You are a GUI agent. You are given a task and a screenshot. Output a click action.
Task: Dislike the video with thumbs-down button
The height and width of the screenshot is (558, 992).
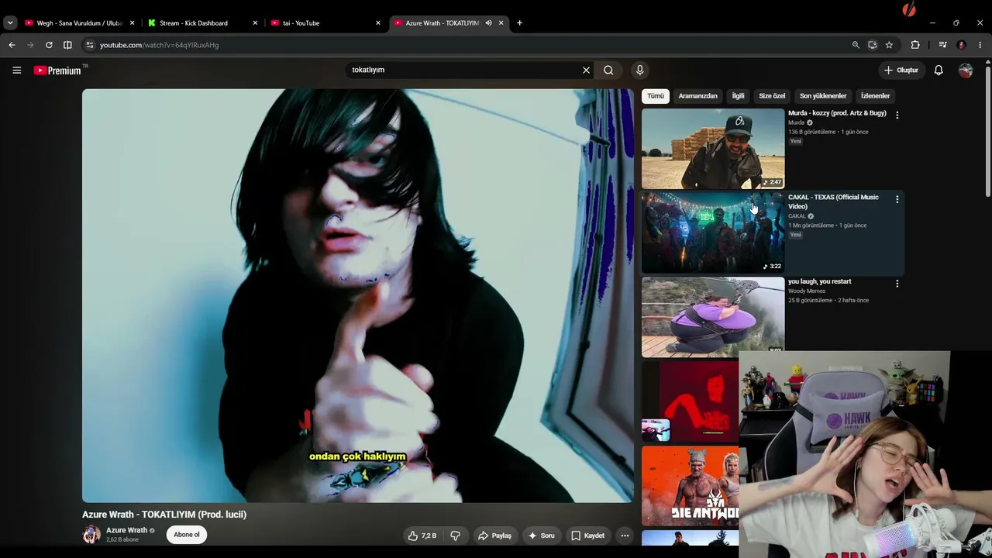(455, 536)
